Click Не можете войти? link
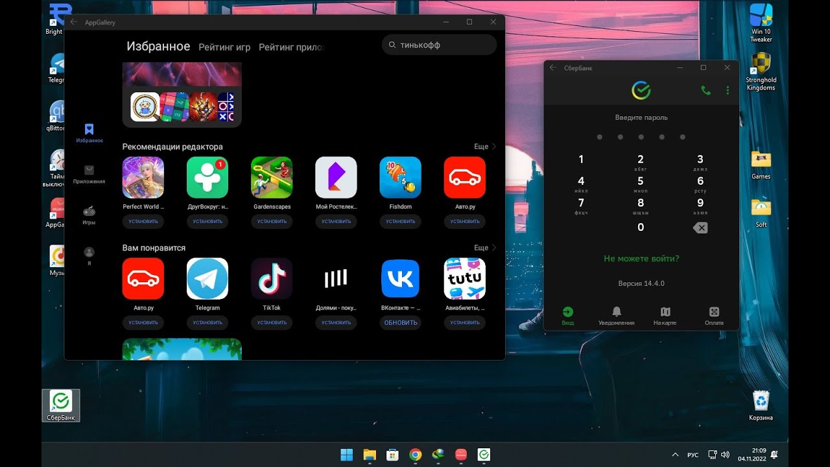 [x=641, y=258]
